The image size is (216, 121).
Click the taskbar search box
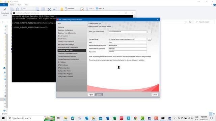tap(31, 118)
